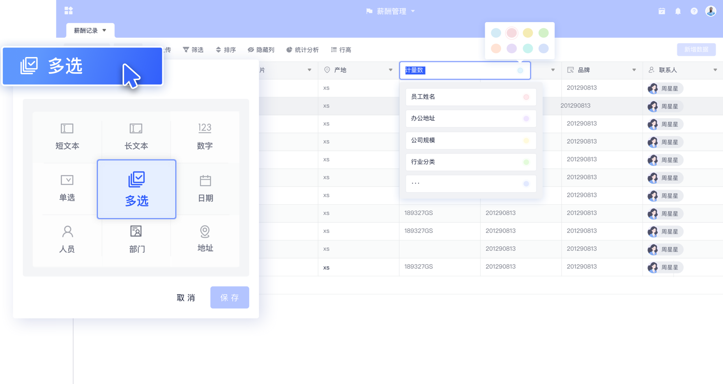Select the 地址 field type
This screenshot has height=384, width=723.
coord(205,240)
